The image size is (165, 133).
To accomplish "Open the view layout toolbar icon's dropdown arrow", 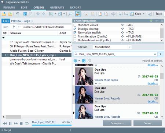I will pos(55,14).
